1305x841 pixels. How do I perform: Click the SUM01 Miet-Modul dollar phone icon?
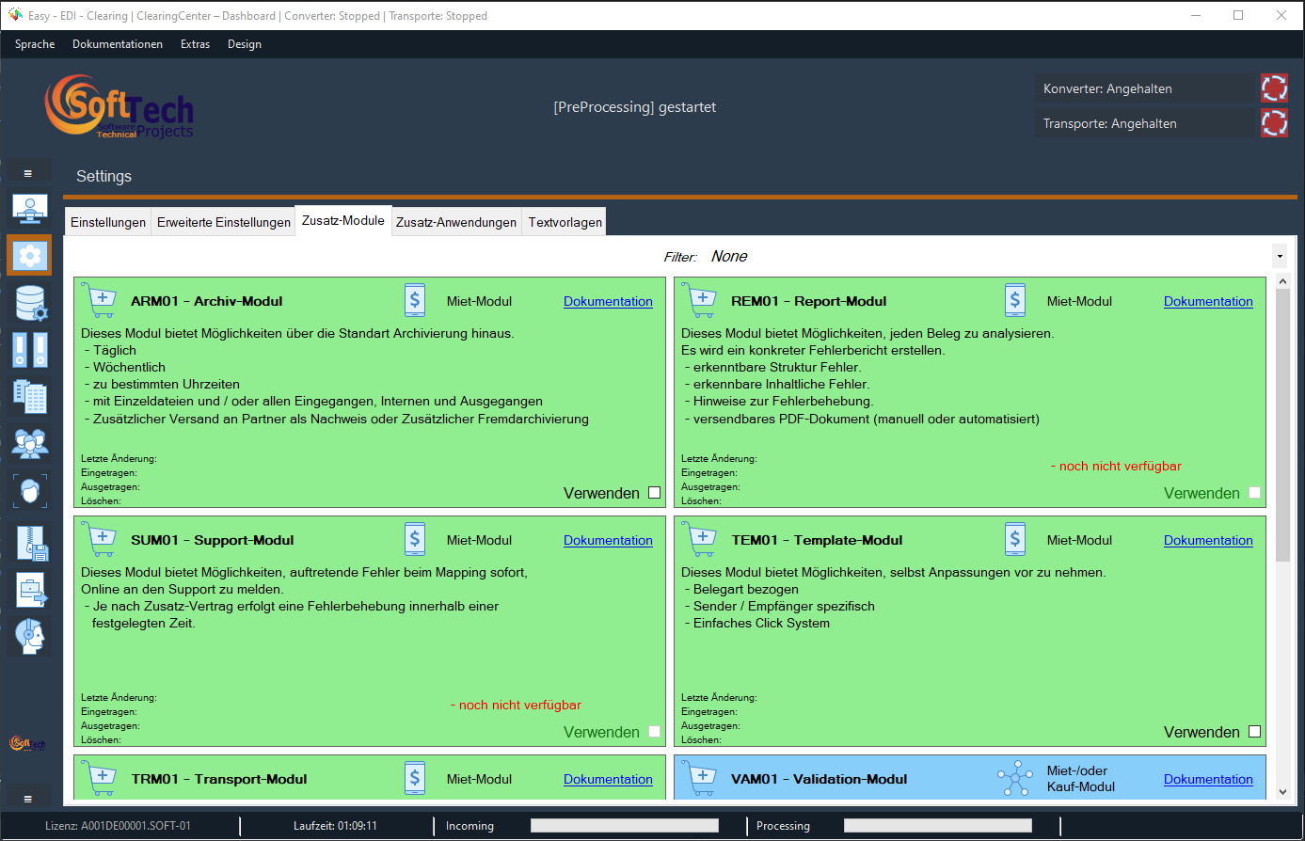[415, 539]
